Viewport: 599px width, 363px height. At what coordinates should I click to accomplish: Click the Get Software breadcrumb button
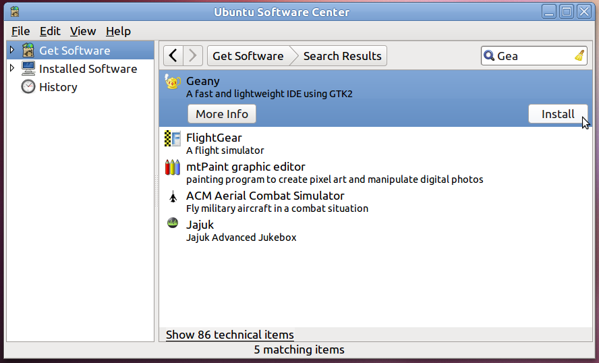[248, 56]
